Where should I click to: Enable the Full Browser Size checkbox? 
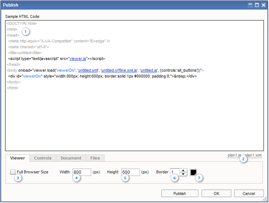click(13, 172)
